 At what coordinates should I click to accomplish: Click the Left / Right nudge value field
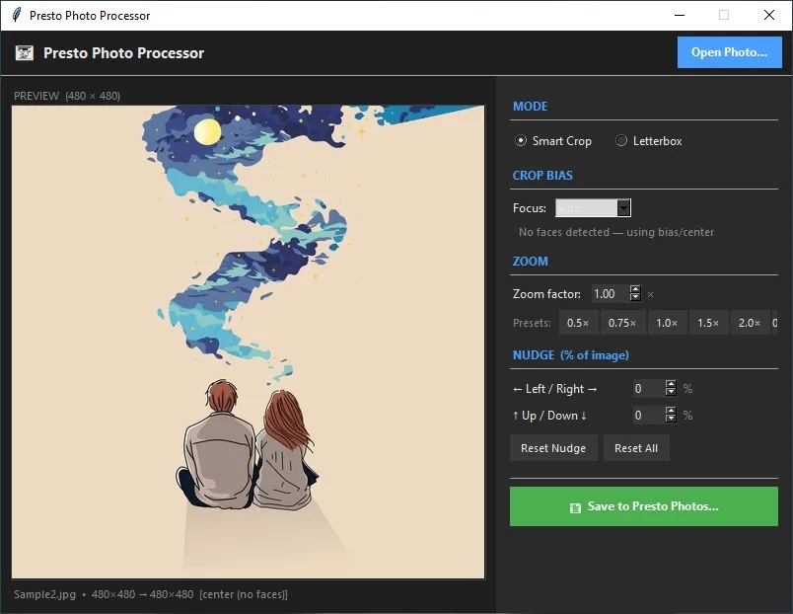tap(648, 389)
